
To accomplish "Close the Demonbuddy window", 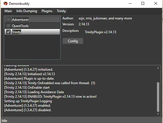I will coord(156,4).
